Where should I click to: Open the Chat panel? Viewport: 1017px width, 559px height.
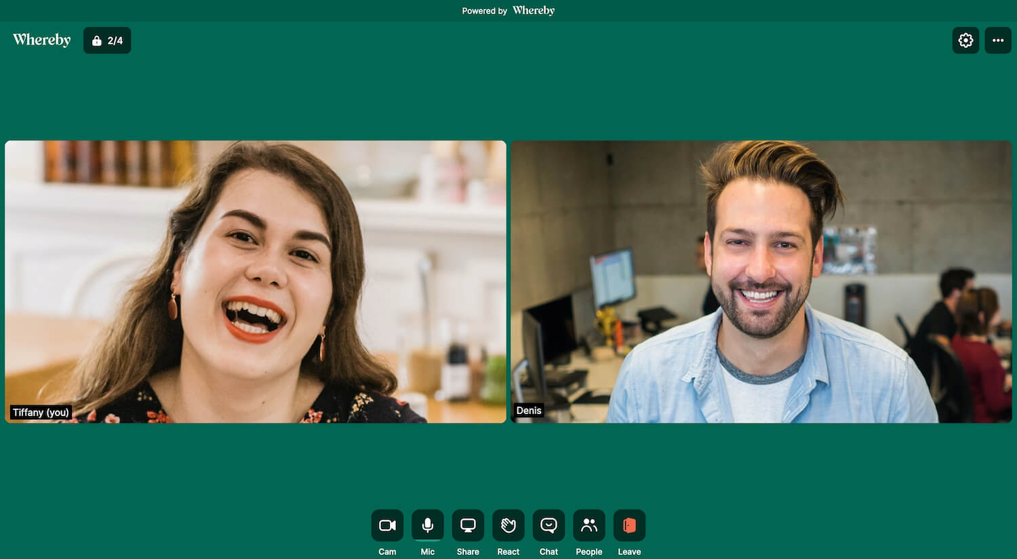pos(549,525)
